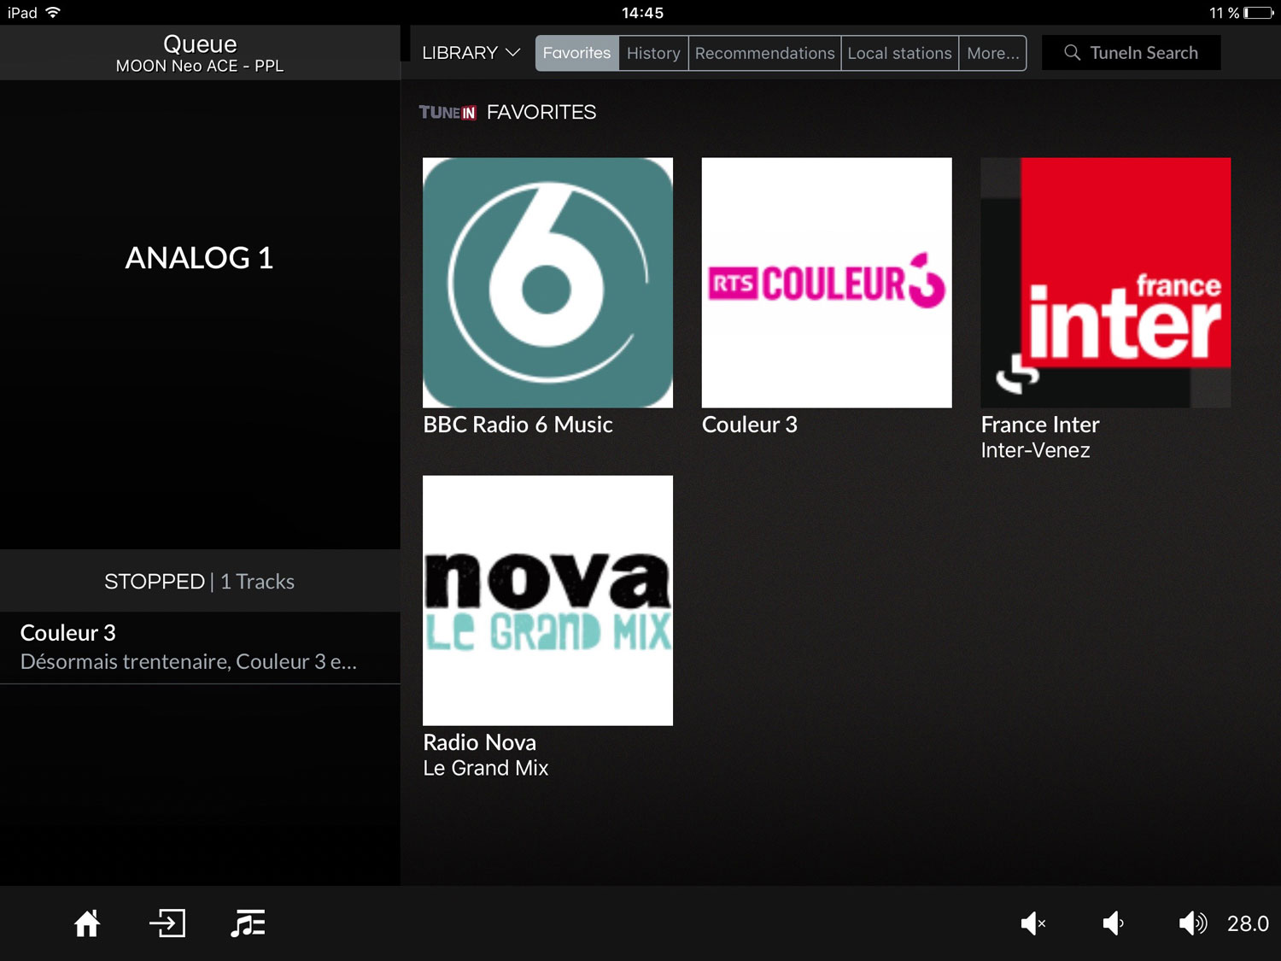Click the 14:45 clock in status bar

pos(642,13)
